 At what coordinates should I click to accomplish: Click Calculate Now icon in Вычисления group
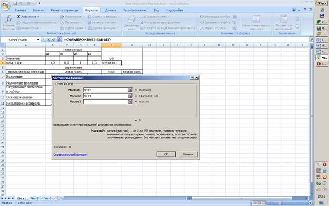tap(297, 19)
